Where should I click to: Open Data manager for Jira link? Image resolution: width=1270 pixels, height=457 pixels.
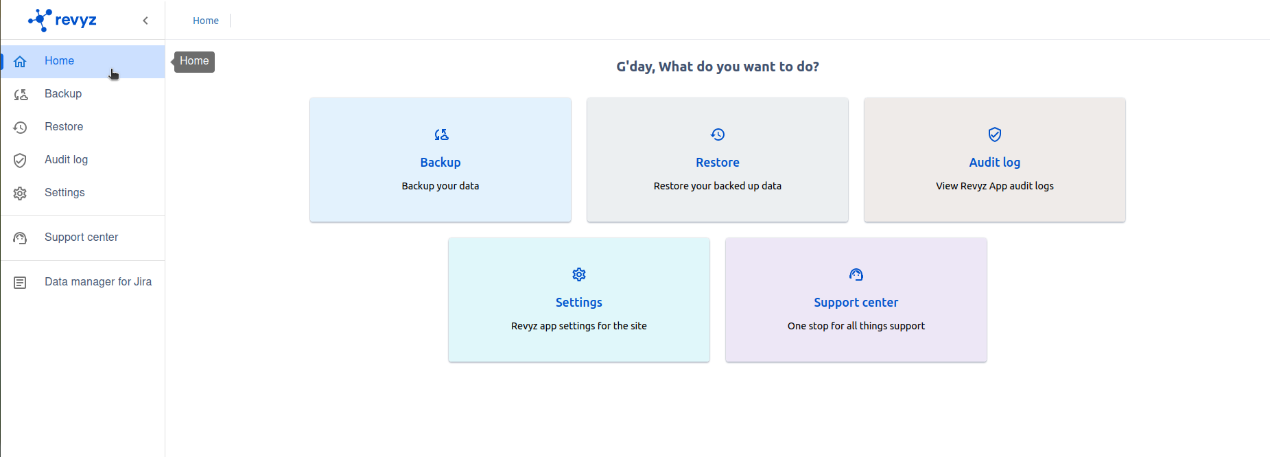[x=98, y=282]
